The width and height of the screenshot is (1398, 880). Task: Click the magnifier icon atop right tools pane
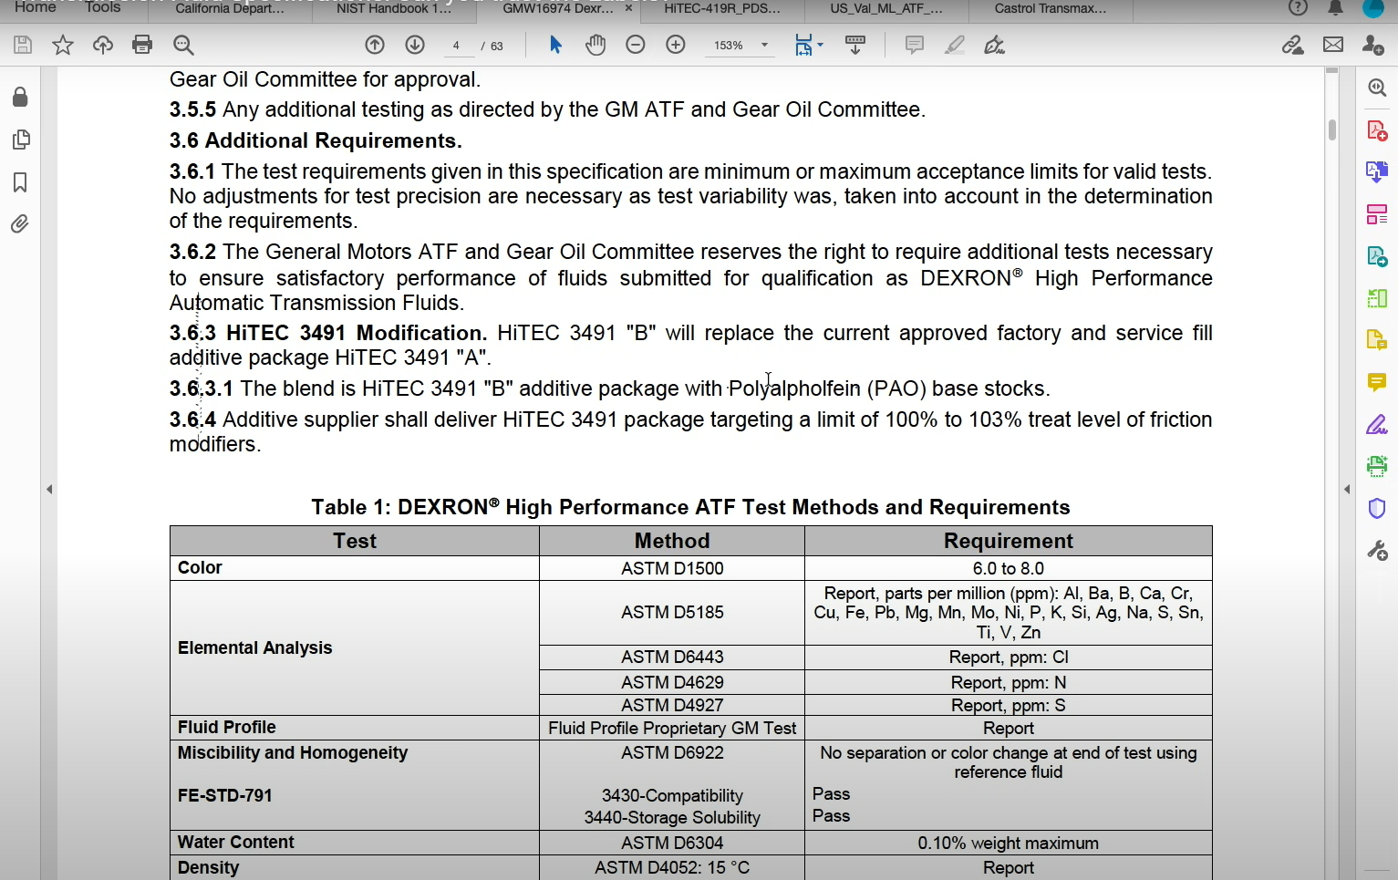(1377, 88)
